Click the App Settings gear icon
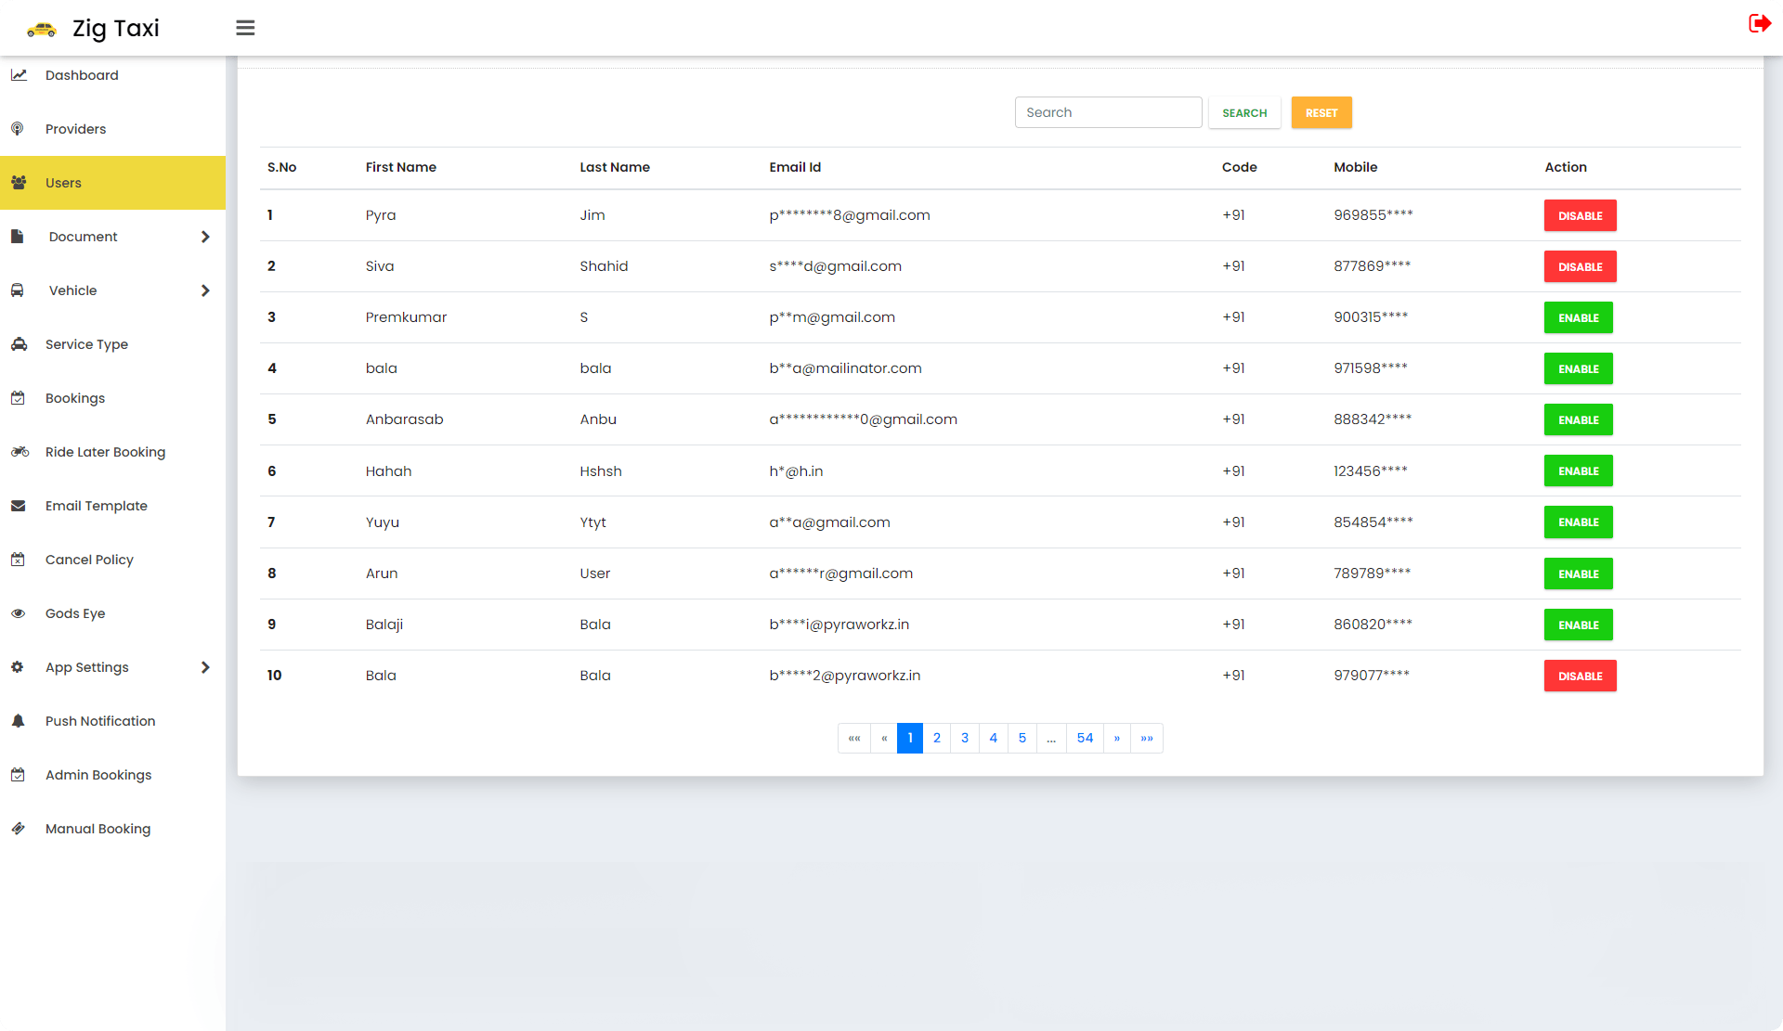This screenshot has height=1031, width=1783. click(x=18, y=667)
